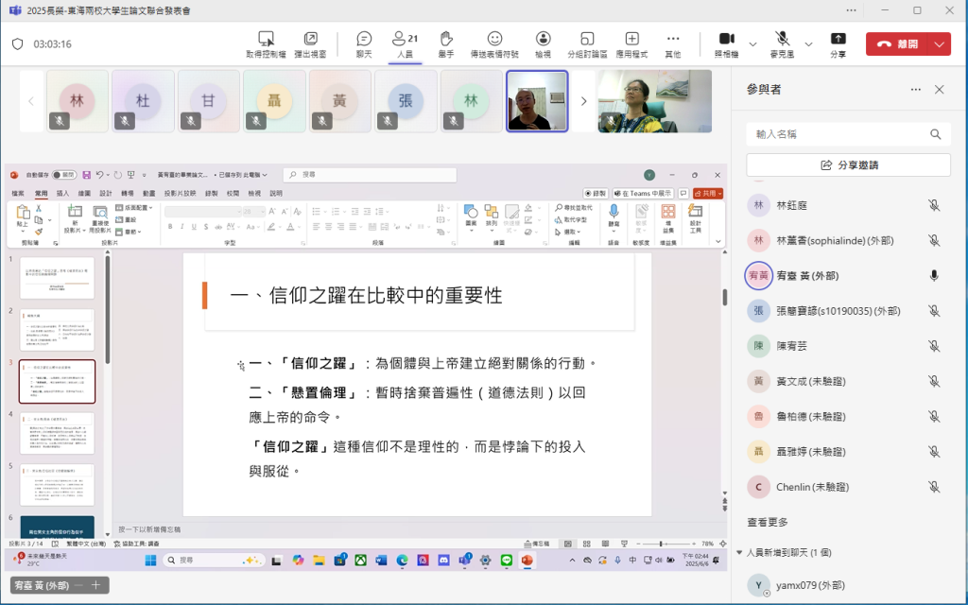Open the View (檢視) options
This screenshot has height=605, width=968.
pyautogui.click(x=543, y=44)
